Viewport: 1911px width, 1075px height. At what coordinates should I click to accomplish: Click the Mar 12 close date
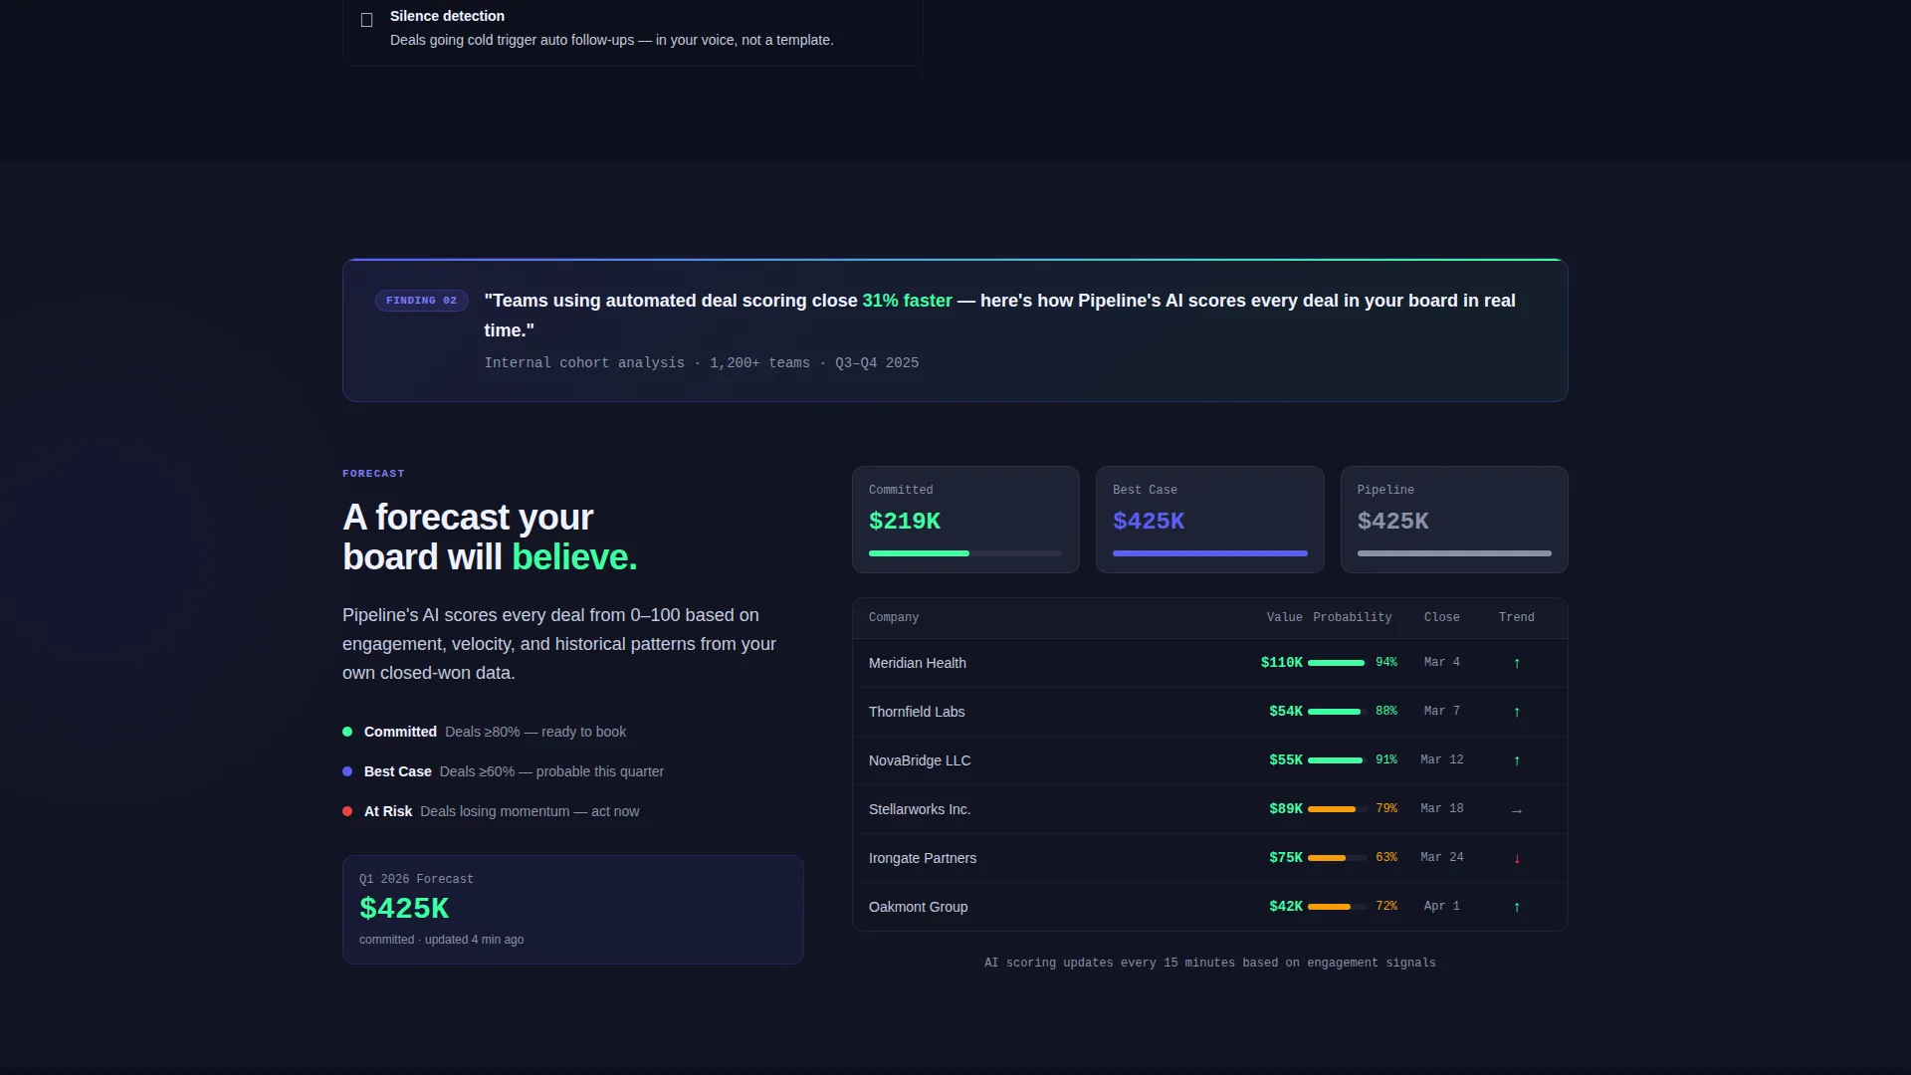point(1441,760)
